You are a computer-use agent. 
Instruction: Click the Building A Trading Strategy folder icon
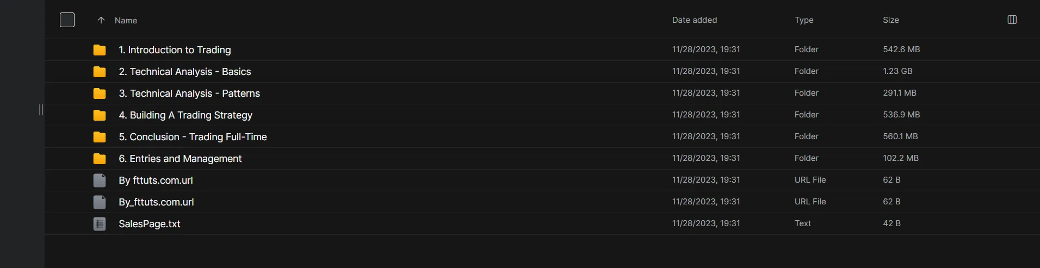[x=100, y=115]
